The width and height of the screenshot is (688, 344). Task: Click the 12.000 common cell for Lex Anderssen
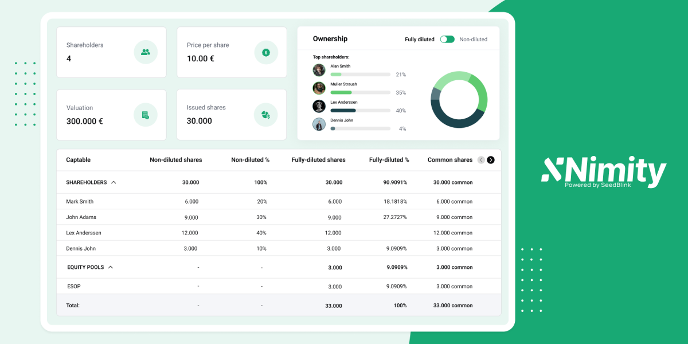pos(453,233)
